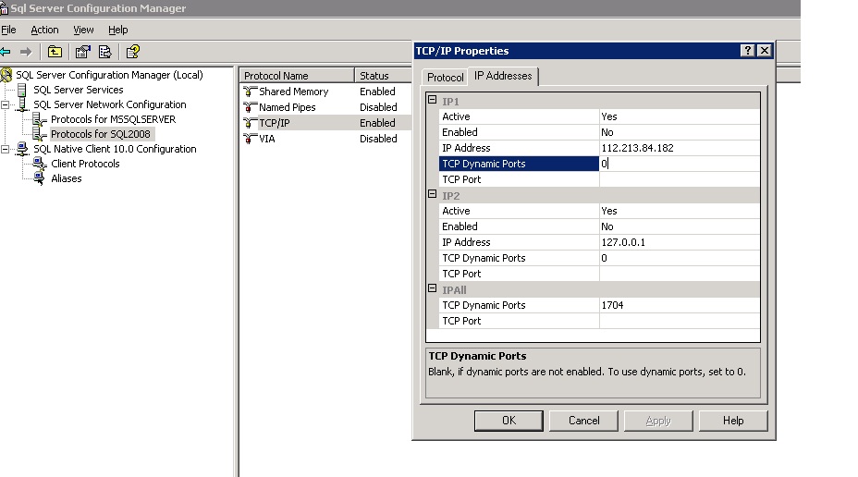Sort by the Status column header
858x477 pixels.
coord(383,76)
